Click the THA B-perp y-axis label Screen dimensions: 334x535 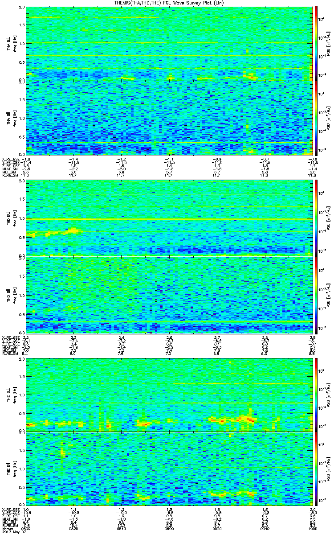[8, 43]
